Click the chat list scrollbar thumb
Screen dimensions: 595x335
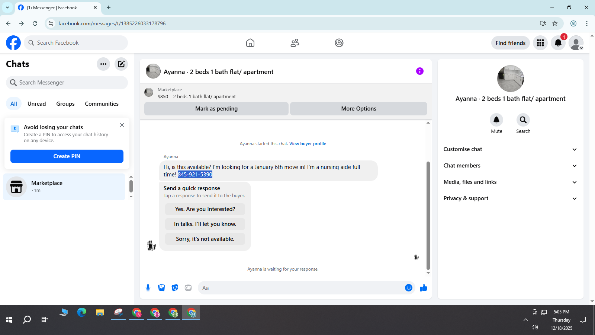click(131, 186)
